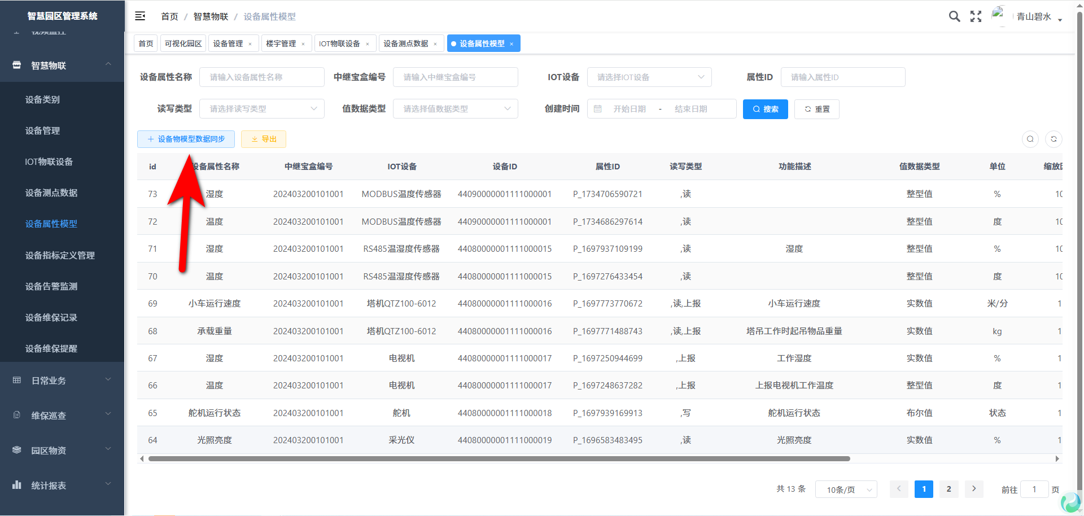Click the 设备物模型数据同步 button
Screen dimensions: 1084x516
pyautogui.click(x=186, y=139)
